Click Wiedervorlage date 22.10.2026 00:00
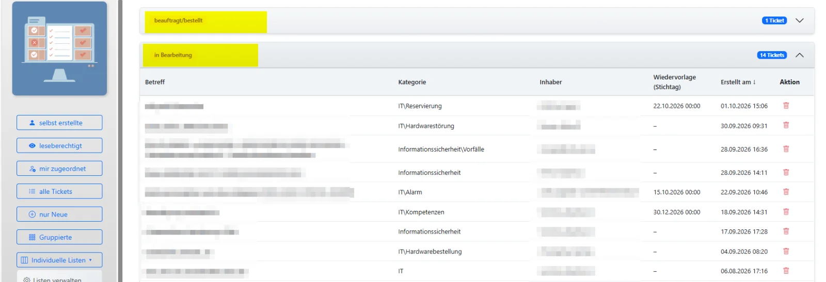The image size is (826, 282). coord(676,106)
